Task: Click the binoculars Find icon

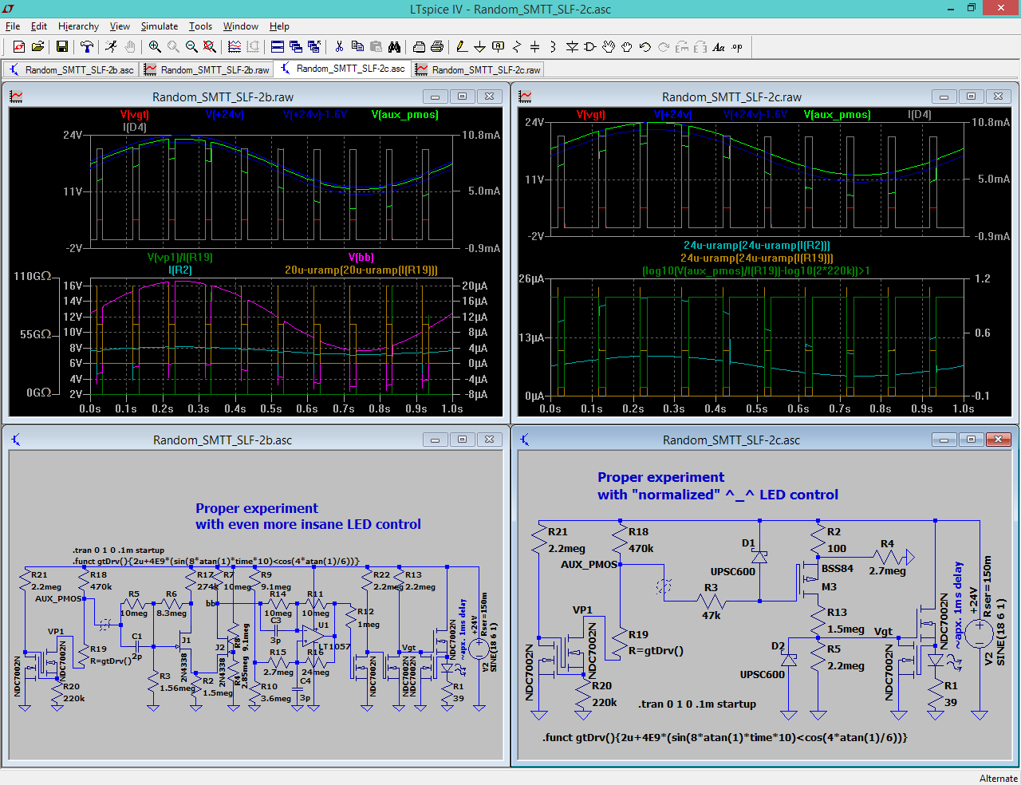Action: [394, 47]
